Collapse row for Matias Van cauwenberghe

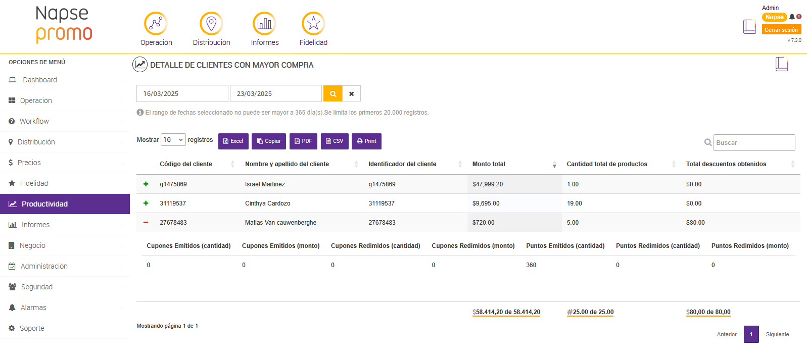point(146,223)
